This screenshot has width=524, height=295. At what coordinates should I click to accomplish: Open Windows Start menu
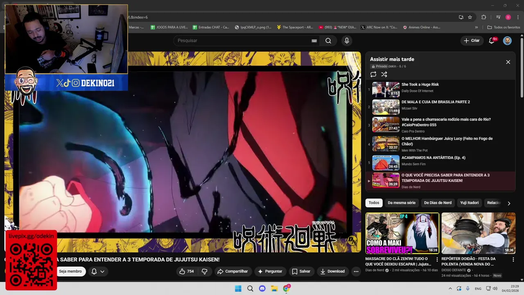[x=238, y=288]
